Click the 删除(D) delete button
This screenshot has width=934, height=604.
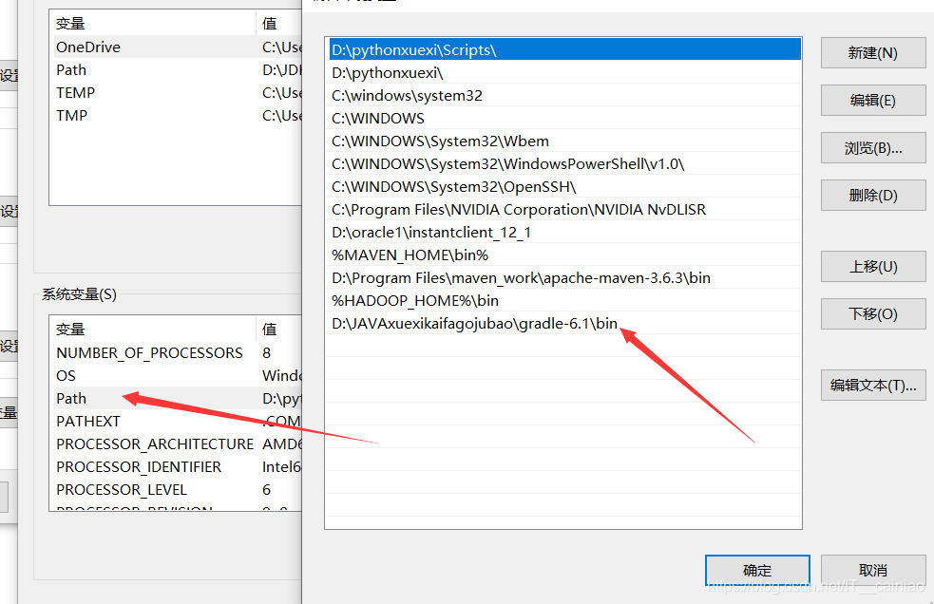pyautogui.click(x=872, y=196)
